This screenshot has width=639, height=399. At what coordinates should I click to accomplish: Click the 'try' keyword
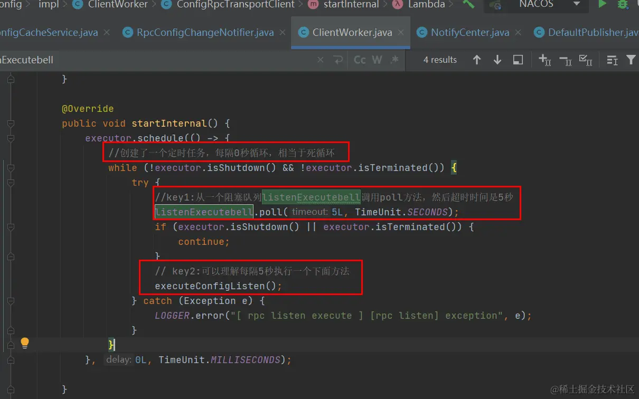pyautogui.click(x=140, y=183)
